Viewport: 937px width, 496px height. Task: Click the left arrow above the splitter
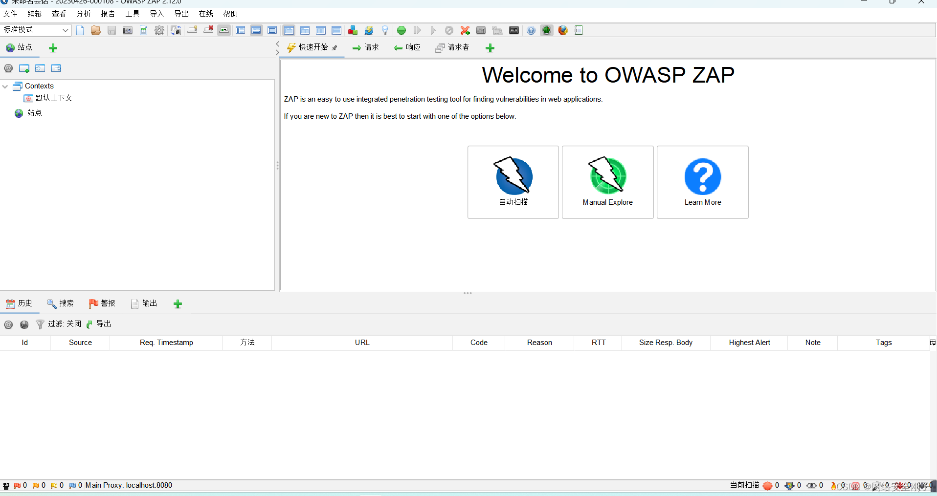(277, 44)
